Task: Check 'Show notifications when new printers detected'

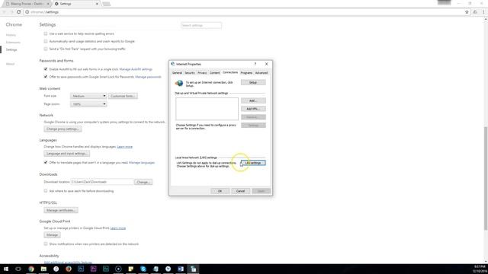Action: [x=46, y=244]
